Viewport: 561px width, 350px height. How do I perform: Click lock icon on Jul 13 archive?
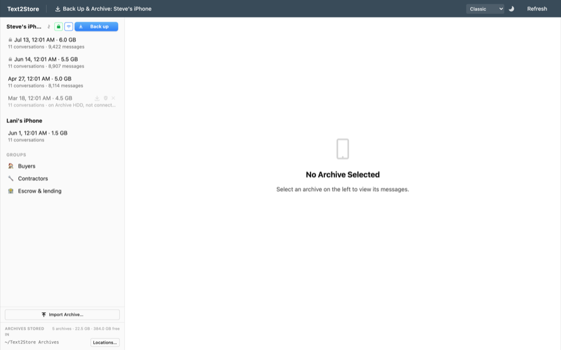click(10, 40)
